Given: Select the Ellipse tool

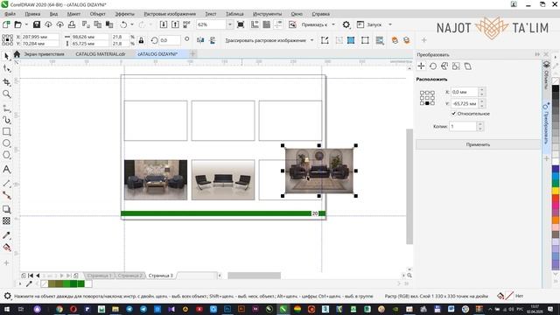Looking at the screenshot, I should coord(6,143).
